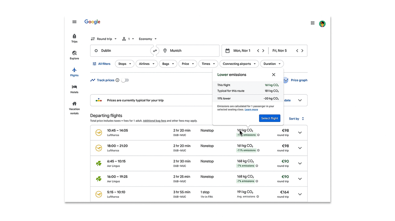Open the hamburger main menu
The image size is (395, 221).
coord(74,22)
